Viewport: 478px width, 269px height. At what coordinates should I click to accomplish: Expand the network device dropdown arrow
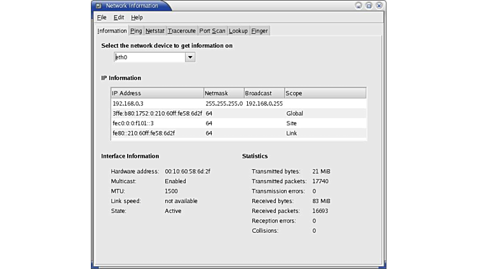pos(189,57)
